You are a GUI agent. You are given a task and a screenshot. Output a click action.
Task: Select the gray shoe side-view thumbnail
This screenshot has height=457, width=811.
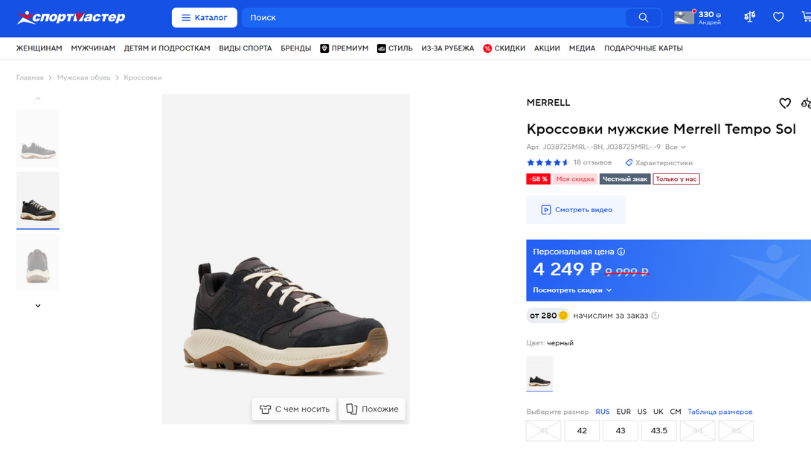[38, 138]
